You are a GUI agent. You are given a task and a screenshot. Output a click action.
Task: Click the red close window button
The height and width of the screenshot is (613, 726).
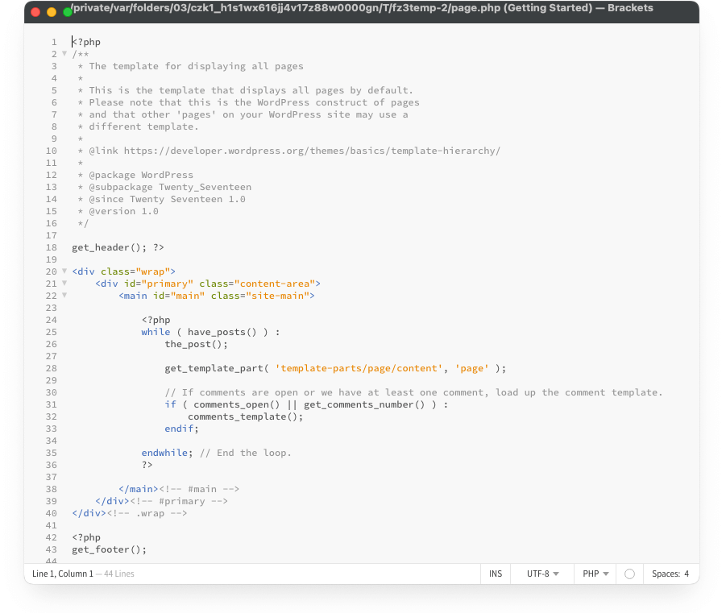pyautogui.click(x=35, y=11)
